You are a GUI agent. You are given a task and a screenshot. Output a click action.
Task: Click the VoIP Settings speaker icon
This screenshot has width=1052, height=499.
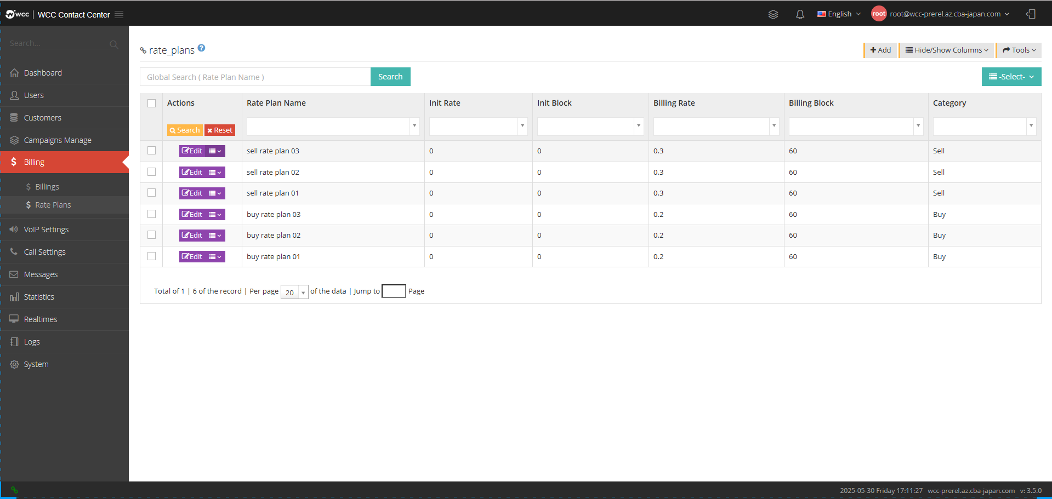14,230
